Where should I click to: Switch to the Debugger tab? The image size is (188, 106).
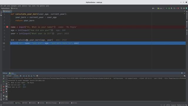click(9, 76)
